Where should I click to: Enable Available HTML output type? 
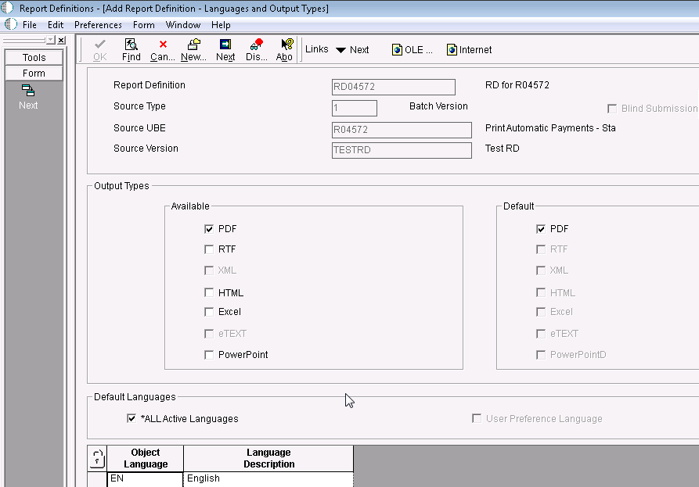pos(209,292)
